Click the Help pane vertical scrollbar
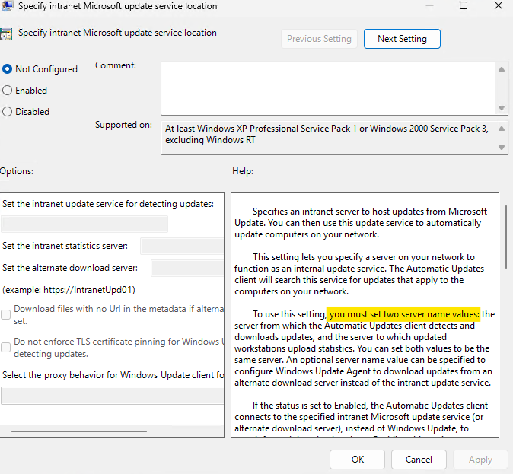The width and height of the screenshot is (513, 474). pyautogui.click(x=506, y=236)
